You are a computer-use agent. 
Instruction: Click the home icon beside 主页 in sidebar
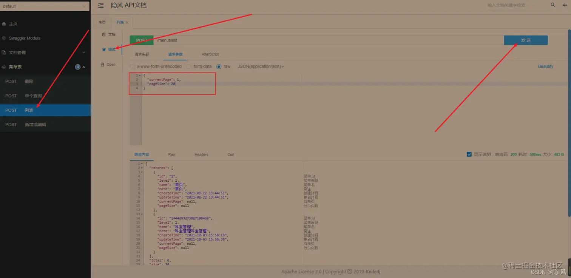pyautogui.click(x=4, y=24)
